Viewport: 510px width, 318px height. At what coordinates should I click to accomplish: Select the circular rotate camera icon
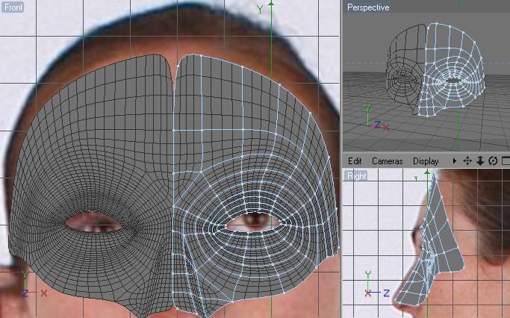coord(493,161)
